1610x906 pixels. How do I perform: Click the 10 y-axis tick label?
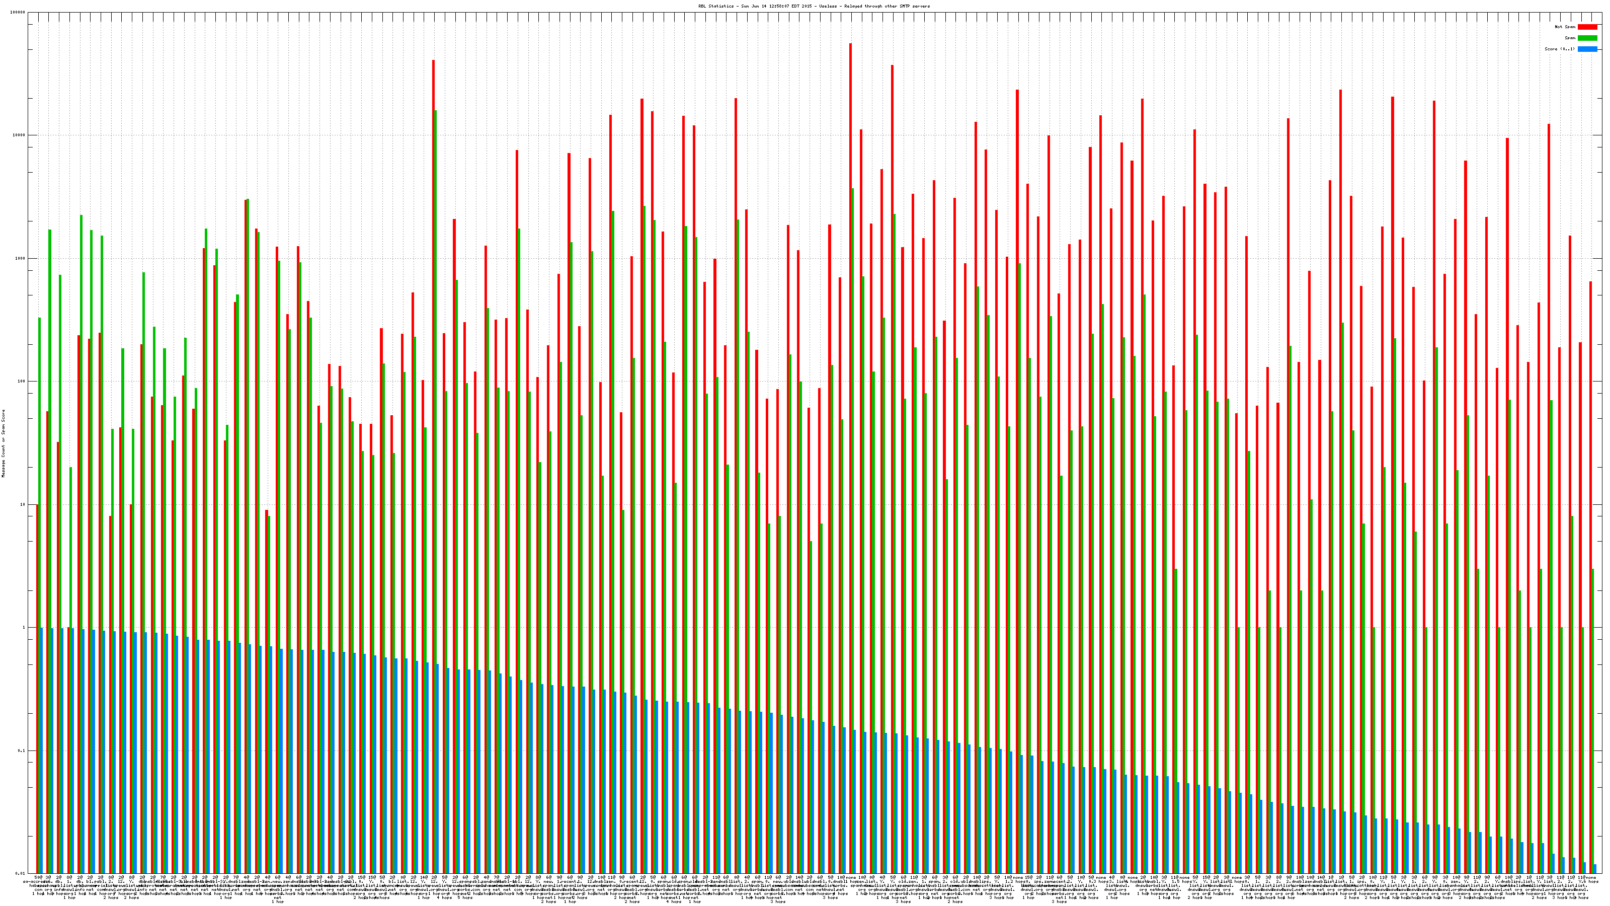pyautogui.click(x=23, y=504)
